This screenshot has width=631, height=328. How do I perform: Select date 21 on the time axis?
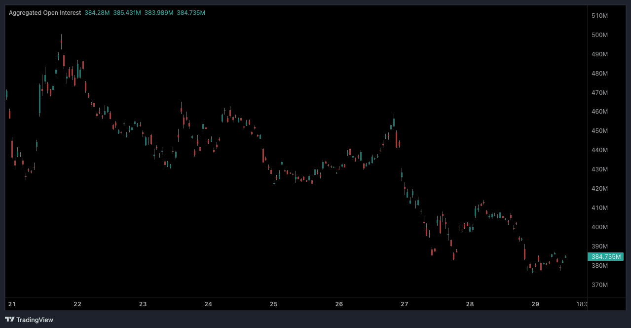tap(12, 304)
